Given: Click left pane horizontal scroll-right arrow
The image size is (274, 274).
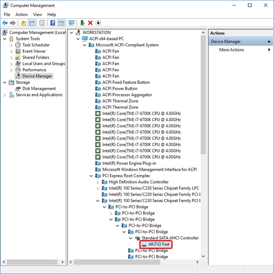Looking at the screenshot, I should [62, 262].
